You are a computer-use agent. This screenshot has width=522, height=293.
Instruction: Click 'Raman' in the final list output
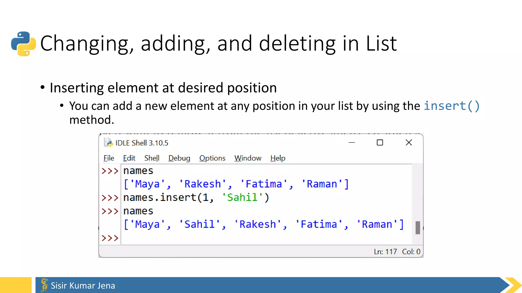(377, 224)
